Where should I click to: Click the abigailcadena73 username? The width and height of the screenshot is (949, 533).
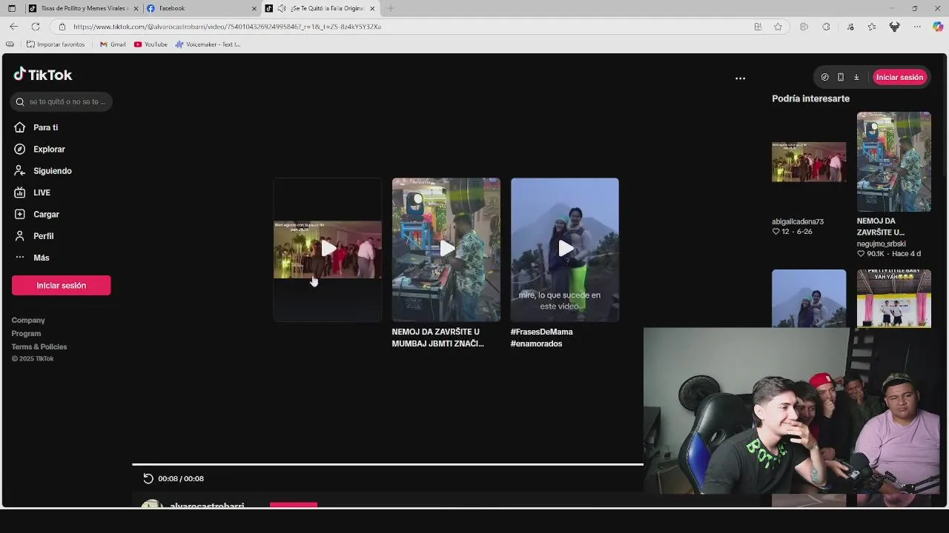point(798,221)
